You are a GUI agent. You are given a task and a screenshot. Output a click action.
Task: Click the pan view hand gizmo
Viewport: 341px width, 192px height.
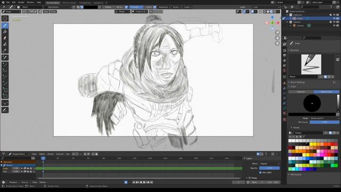(277, 38)
